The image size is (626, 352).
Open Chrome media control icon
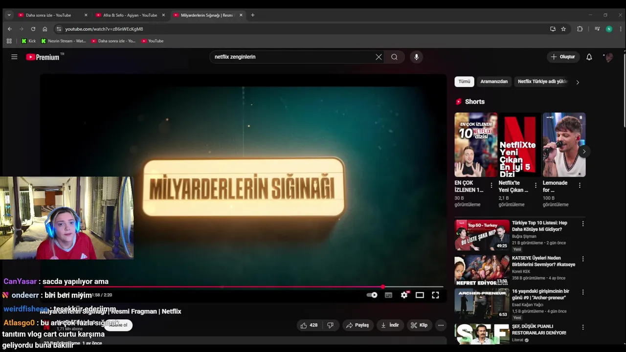click(x=597, y=29)
